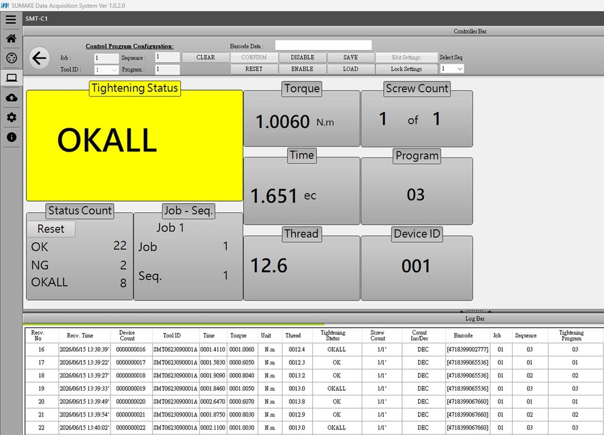Image resolution: width=604 pixels, height=435 pixels.
Task: Open the hamburger menu in the sidebar
Action: click(11, 19)
